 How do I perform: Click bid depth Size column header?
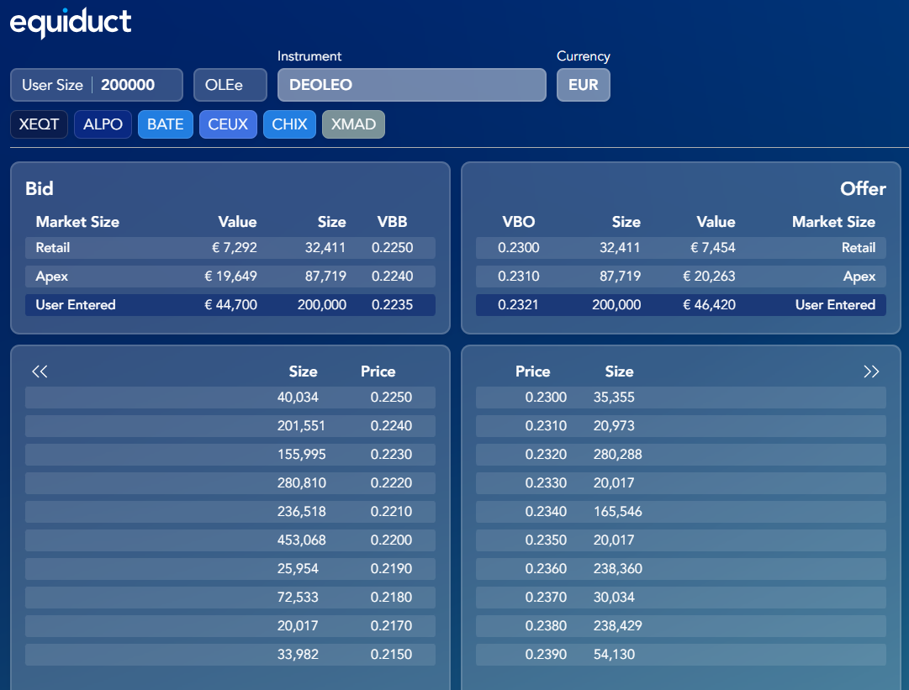tap(304, 371)
